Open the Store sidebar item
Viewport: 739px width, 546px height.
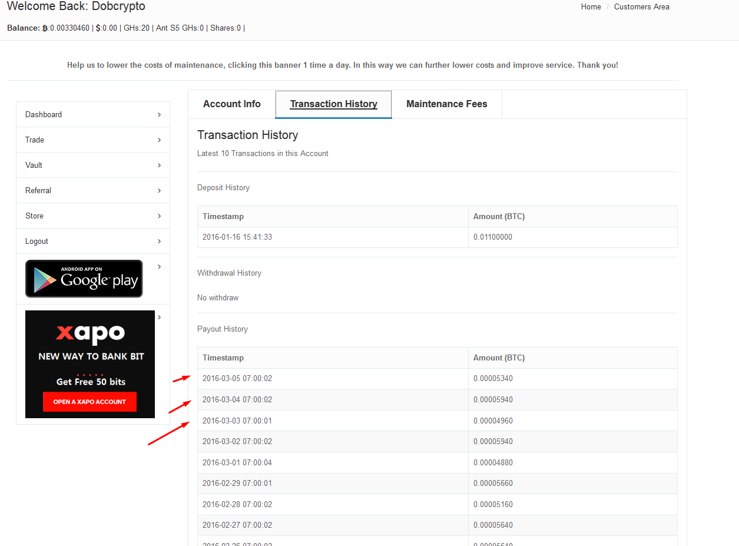(35, 216)
